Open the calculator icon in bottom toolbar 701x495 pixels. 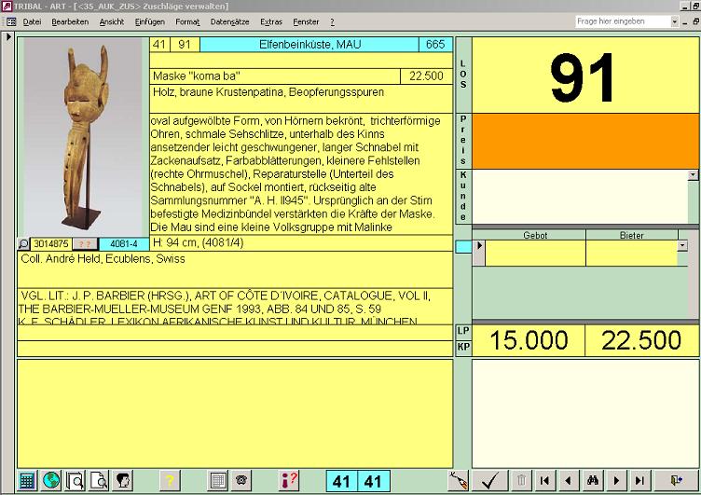(x=28, y=481)
